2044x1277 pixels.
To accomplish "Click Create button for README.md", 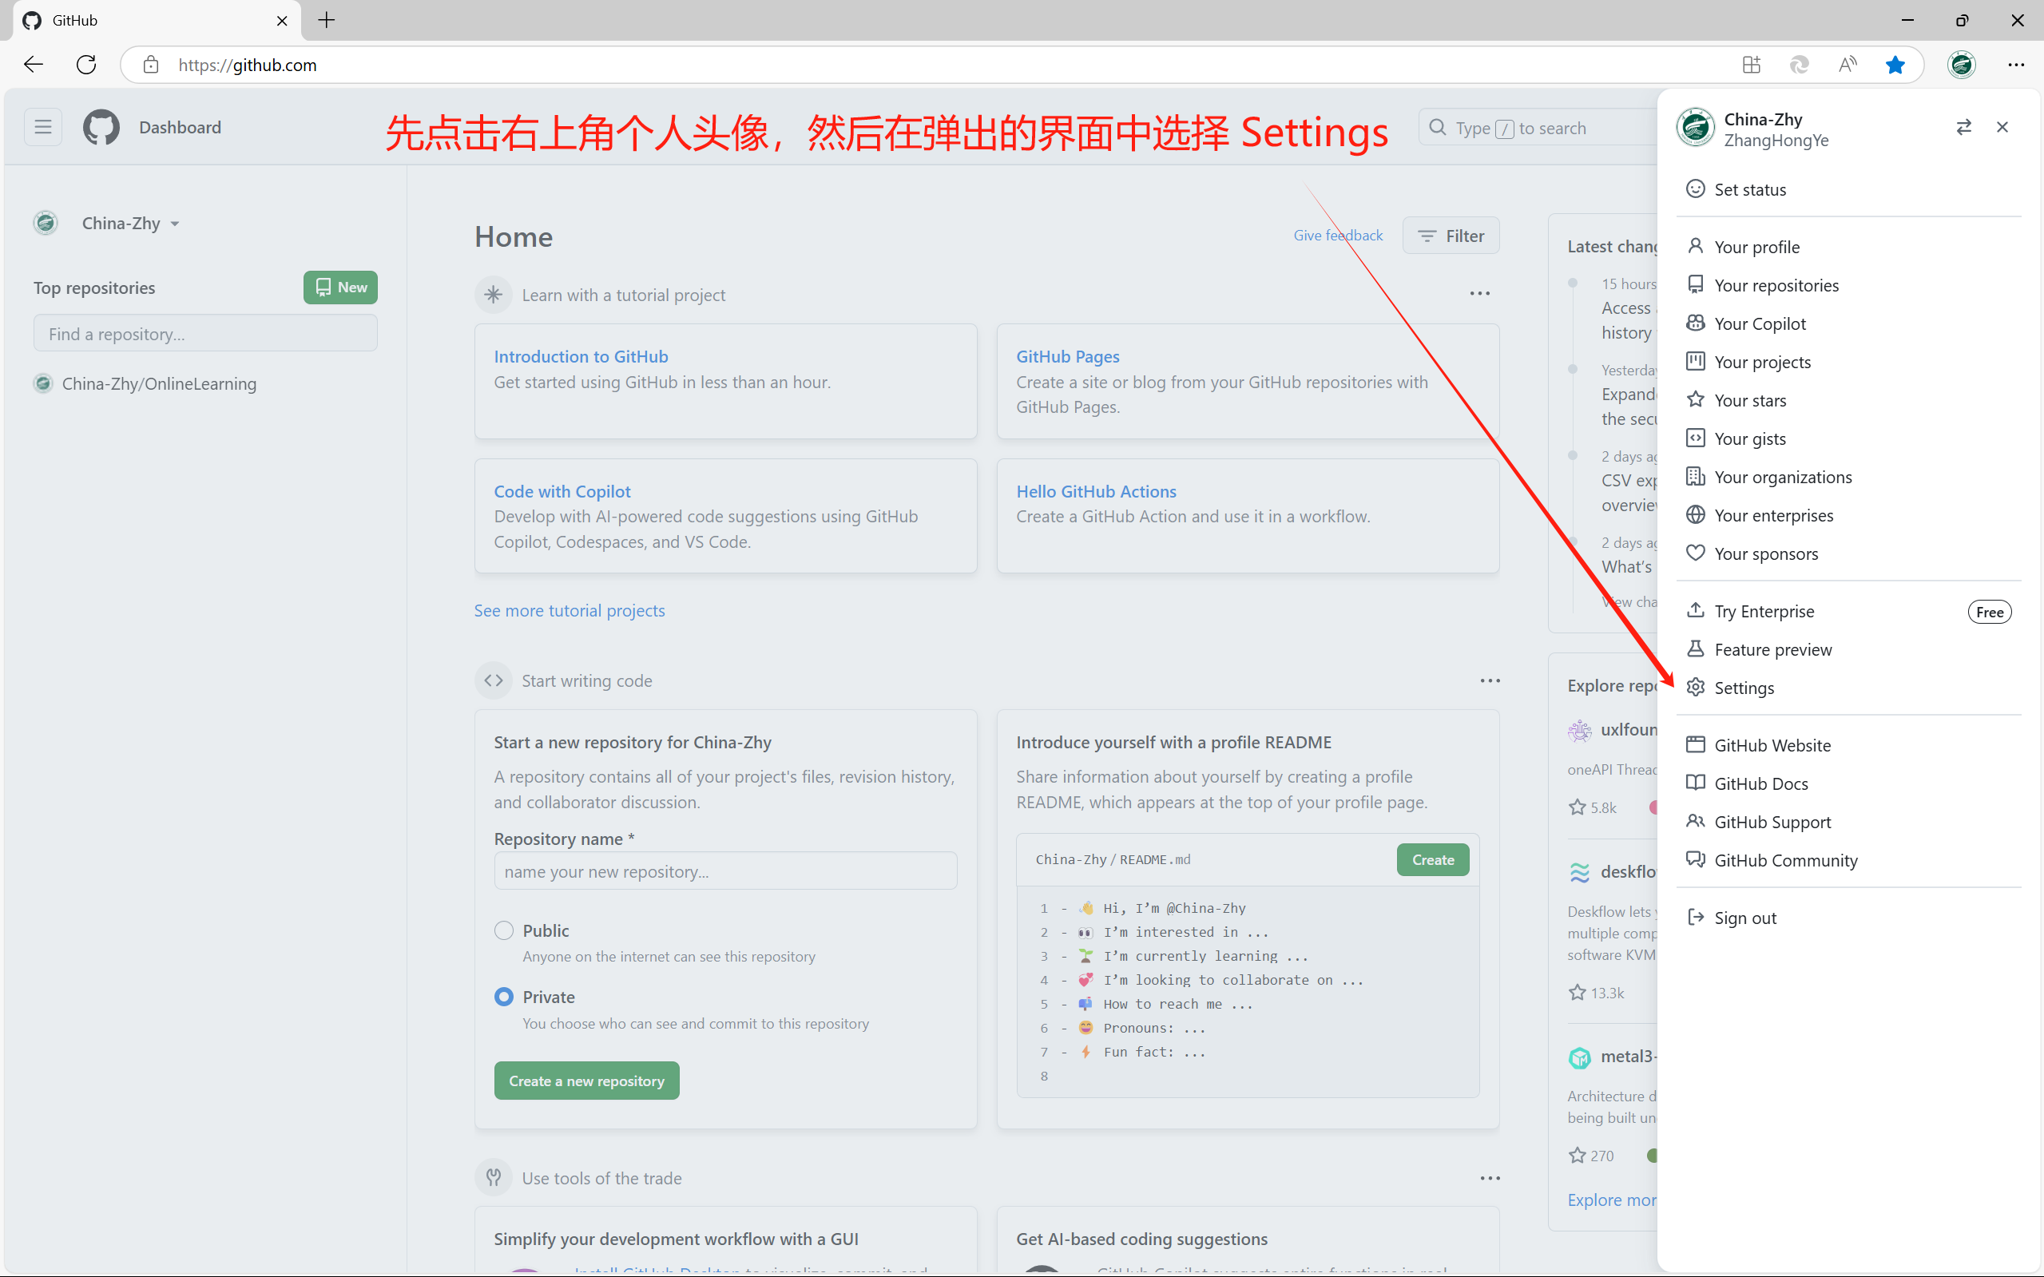I will 1432,860.
